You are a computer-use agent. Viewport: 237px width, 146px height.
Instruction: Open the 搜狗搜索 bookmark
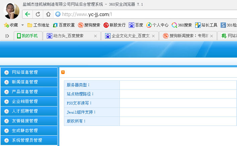(89, 25)
